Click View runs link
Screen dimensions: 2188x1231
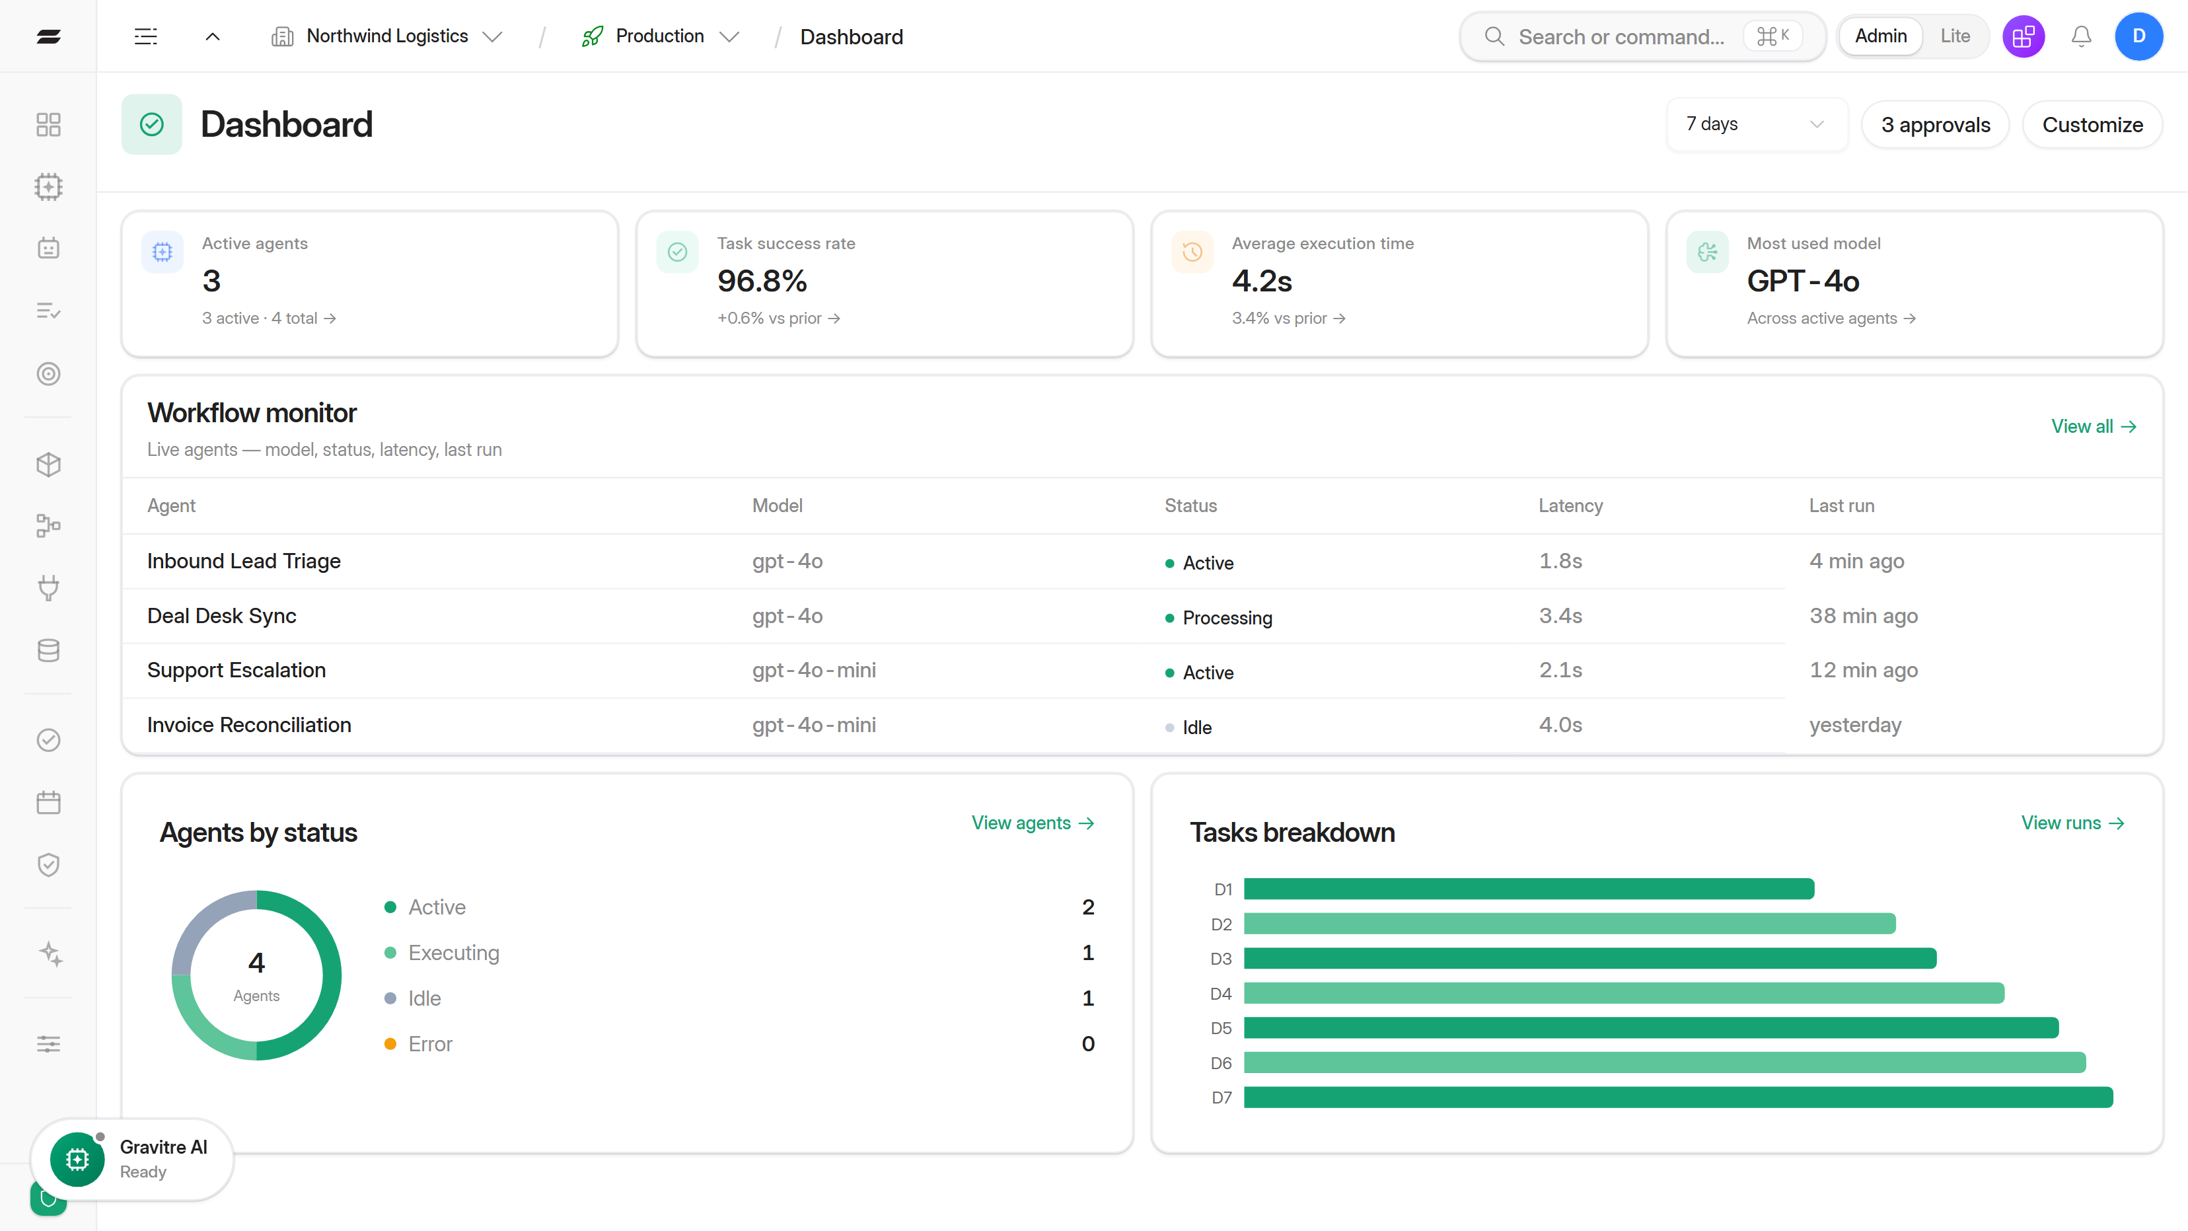pyautogui.click(x=2072, y=823)
